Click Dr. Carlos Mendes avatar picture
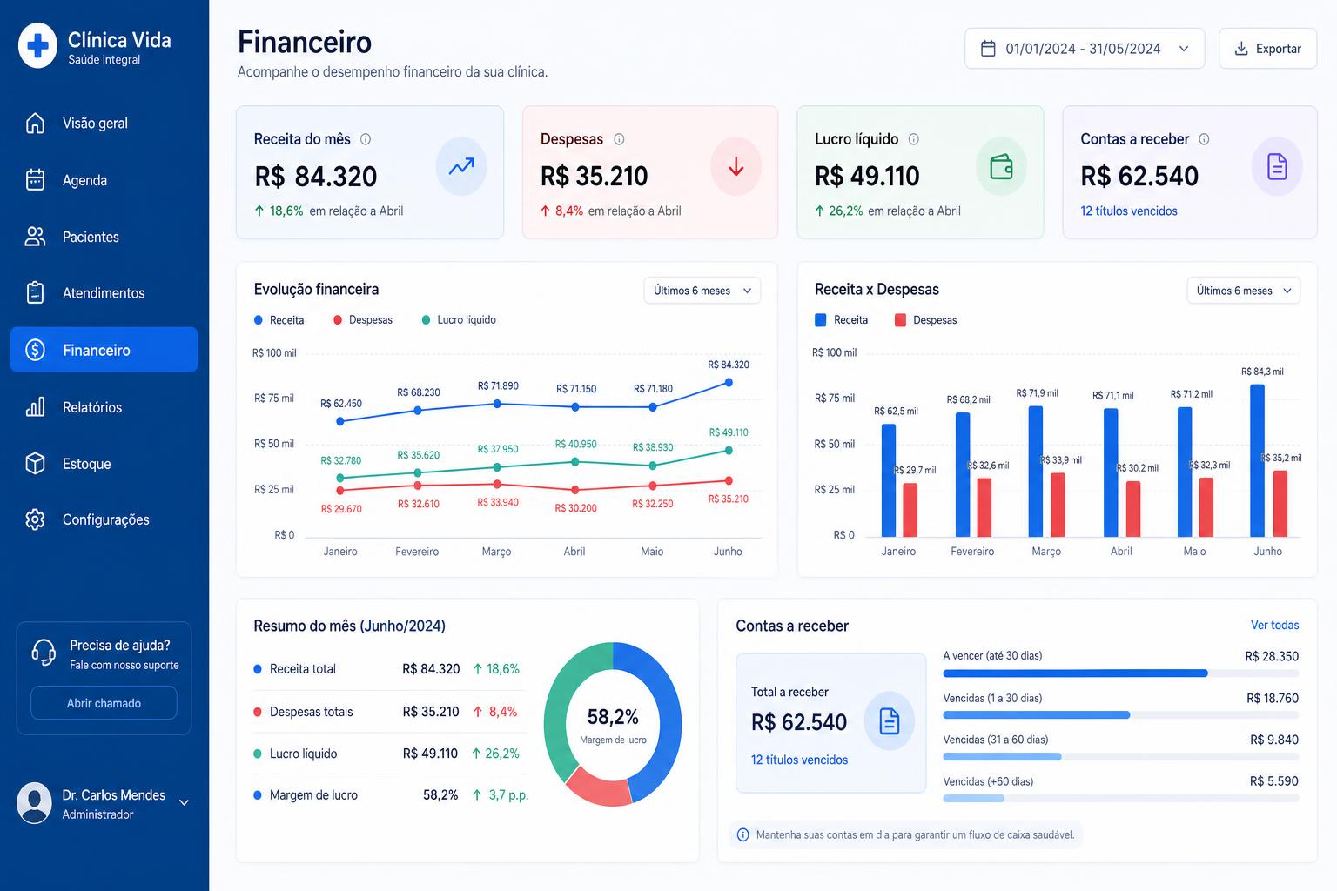The height and width of the screenshot is (891, 1337). pos(35,802)
